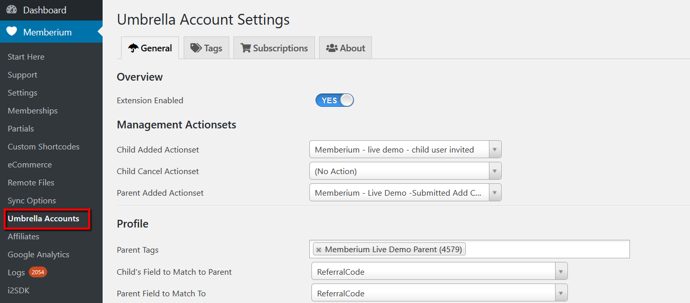Remove Memberium Live Demo Parent tag
This screenshot has width=690, height=303.
[319, 250]
